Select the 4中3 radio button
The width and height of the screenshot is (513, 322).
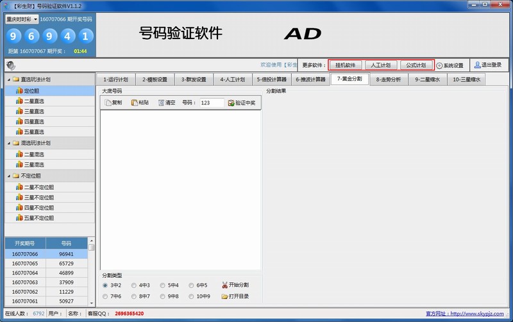pyautogui.click(x=134, y=285)
